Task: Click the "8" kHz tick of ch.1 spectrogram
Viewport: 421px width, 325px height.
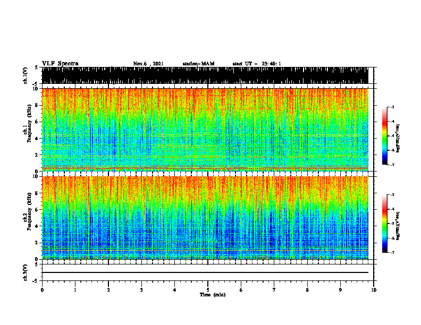Action: pos(38,105)
